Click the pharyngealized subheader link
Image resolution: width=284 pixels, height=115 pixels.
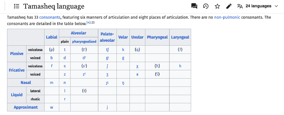84,41
